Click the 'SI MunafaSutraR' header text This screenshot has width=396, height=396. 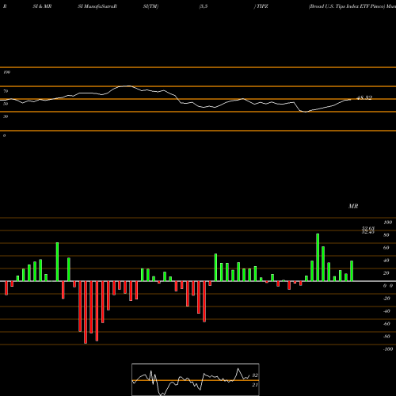coord(97,6)
